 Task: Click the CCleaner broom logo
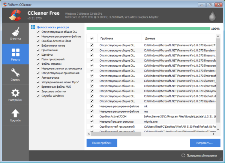pos(15,15)
